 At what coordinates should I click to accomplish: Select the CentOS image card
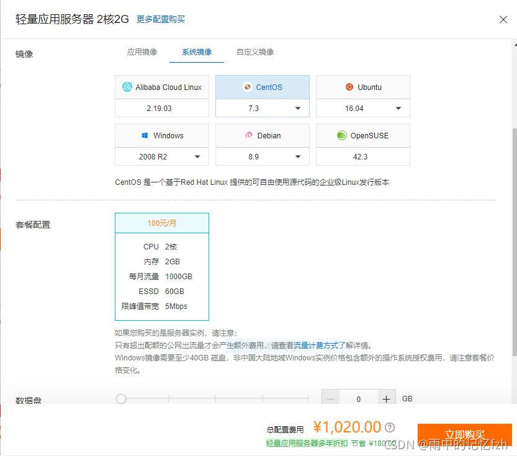click(263, 87)
